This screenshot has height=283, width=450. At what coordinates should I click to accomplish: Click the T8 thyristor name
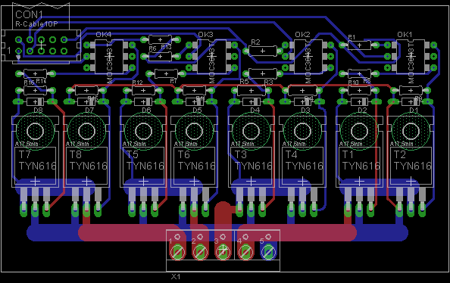coord(76,155)
